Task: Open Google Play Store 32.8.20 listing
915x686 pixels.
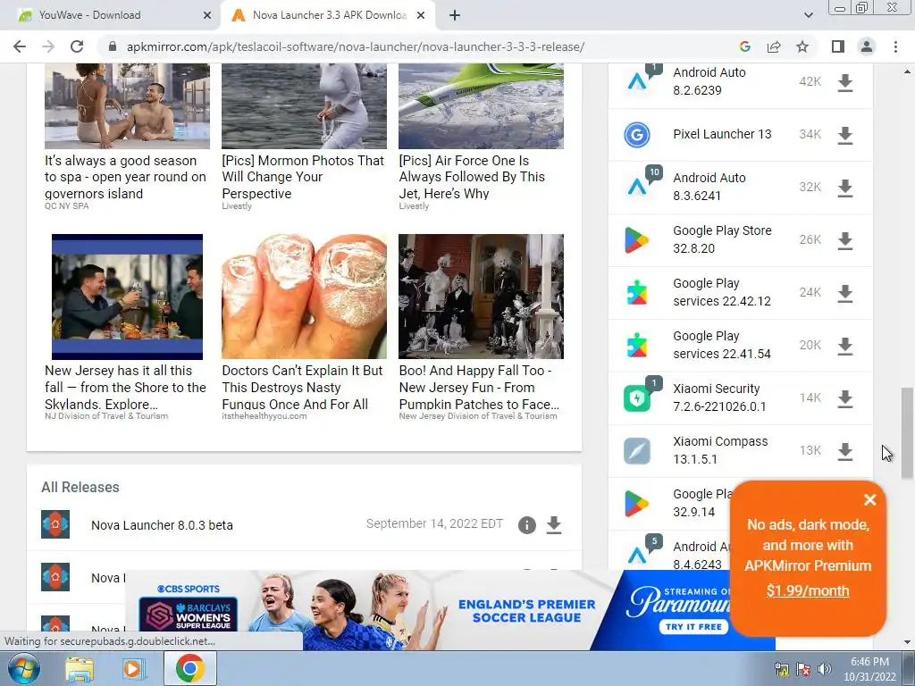Action: coord(722,239)
